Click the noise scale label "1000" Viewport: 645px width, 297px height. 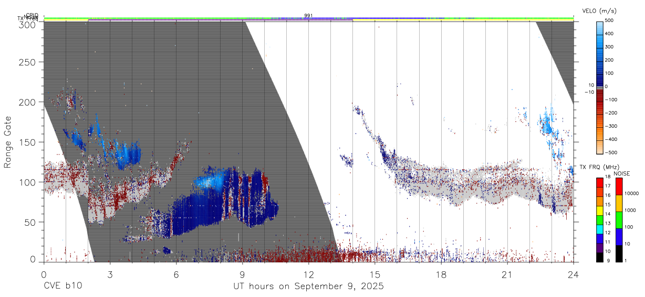tap(630, 211)
